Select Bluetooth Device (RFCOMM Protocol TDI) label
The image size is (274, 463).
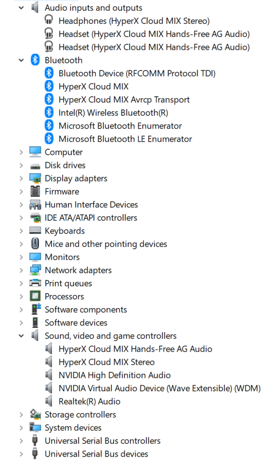[x=137, y=73]
